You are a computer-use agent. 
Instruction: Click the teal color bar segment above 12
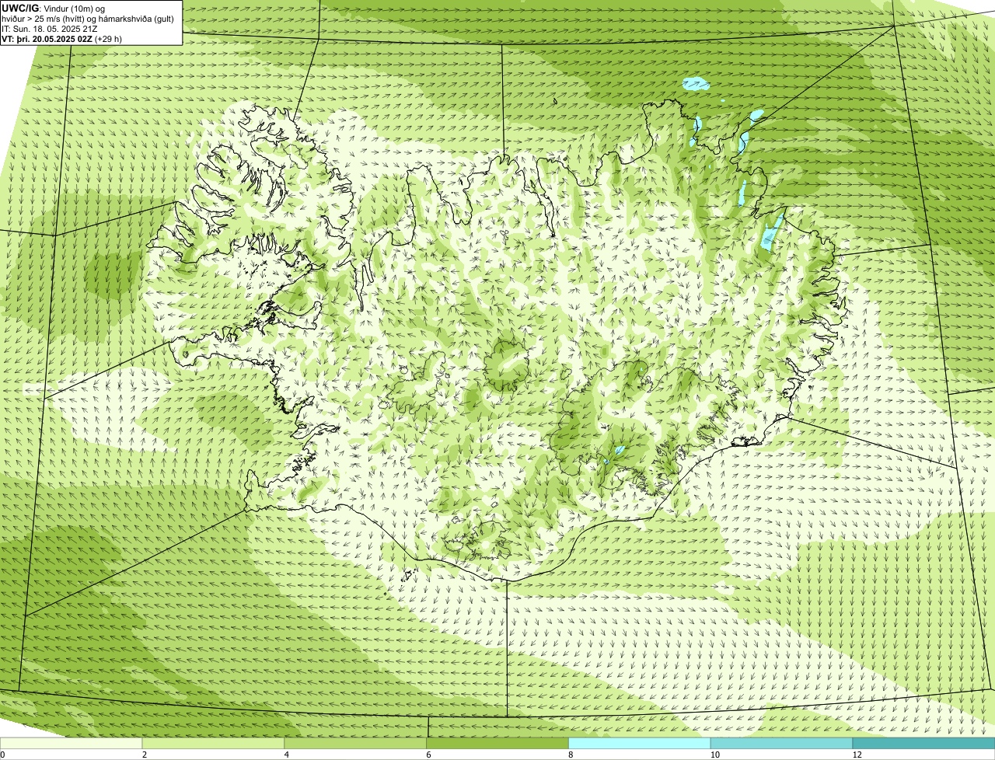tap(924, 744)
